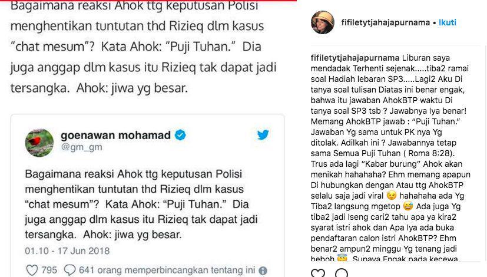Click tweet reply bubble icon beside 641
Viewport: 487px width, 277px height.
tap(69, 270)
